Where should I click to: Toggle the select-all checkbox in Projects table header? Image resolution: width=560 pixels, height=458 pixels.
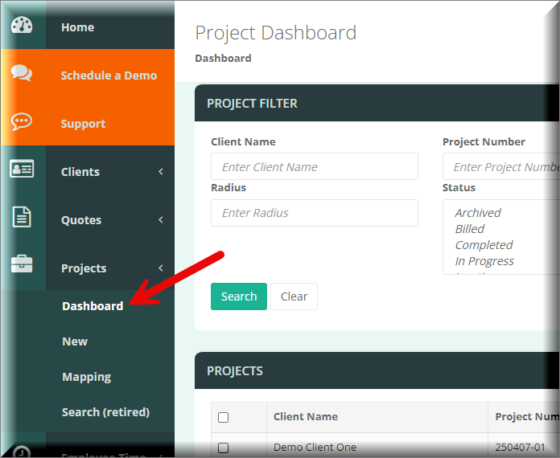(224, 417)
